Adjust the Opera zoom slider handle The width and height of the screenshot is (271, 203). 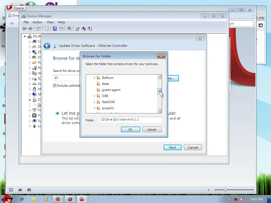click(225, 190)
